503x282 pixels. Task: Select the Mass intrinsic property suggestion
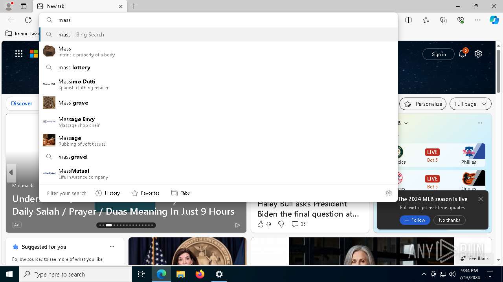coord(218,51)
